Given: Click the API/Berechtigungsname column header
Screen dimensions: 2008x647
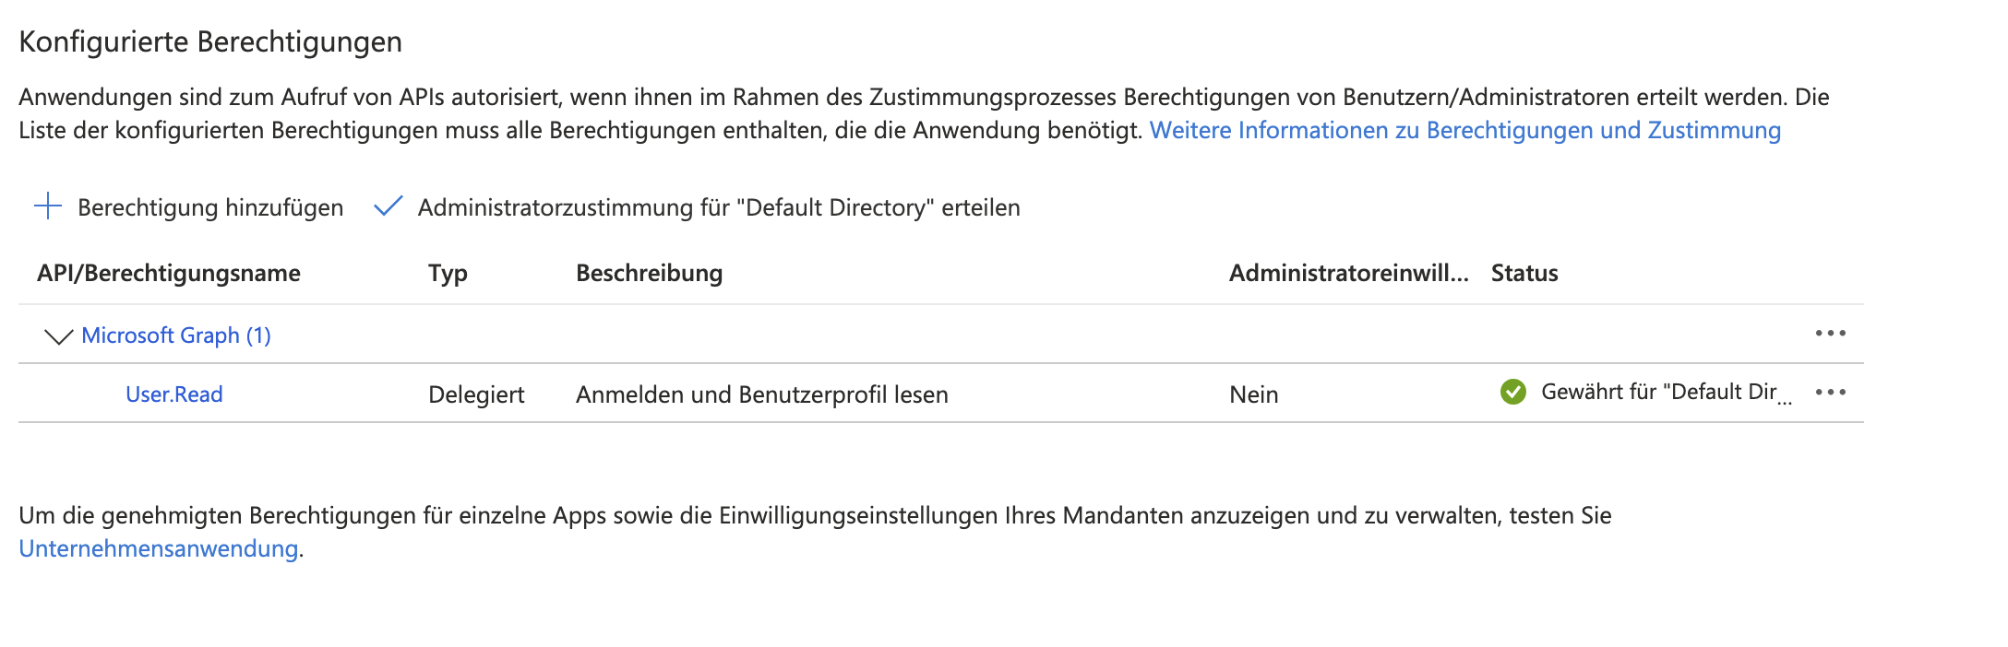Looking at the screenshot, I should [x=169, y=273].
